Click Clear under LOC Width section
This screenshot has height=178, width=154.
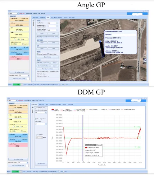coord(53,43)
